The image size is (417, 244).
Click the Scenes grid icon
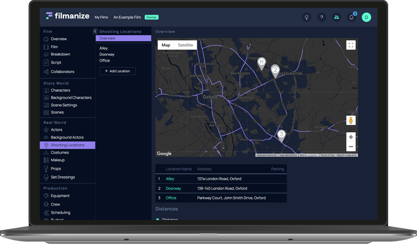pos(46,112)
